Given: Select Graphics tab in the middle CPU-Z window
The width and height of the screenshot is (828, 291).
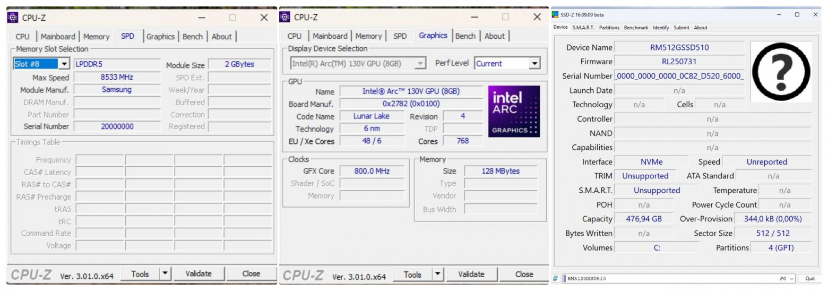Looking at the screenshot, I should (x=433, y=36).
